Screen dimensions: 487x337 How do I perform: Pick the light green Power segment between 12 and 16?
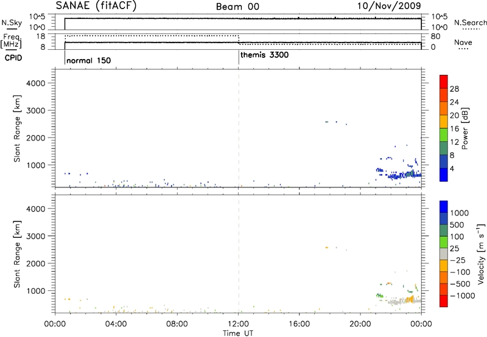coord(444,135)
